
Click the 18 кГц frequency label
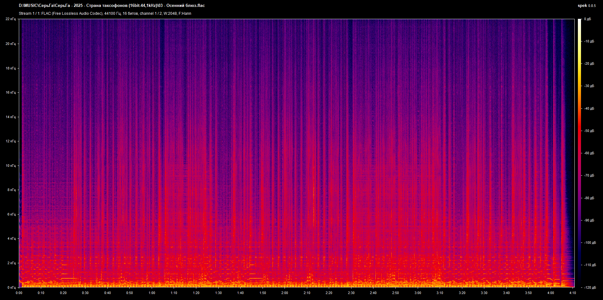point(11,68)
